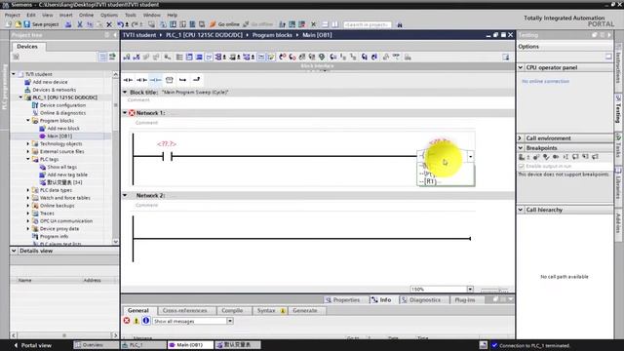The width and height of the screenshot is (624, 351).
Task: Click the project tree scroll down arrow
Action: (x=115, y=242)
